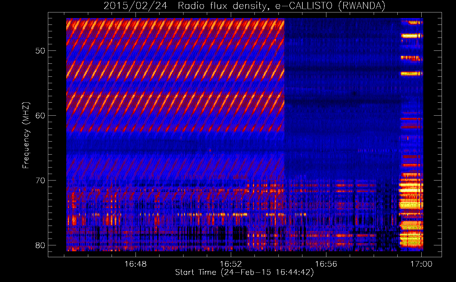Click the '16:56' time tick label
Image resolution: width=456 pixels, height=282 pixels.
coord(326,264)
